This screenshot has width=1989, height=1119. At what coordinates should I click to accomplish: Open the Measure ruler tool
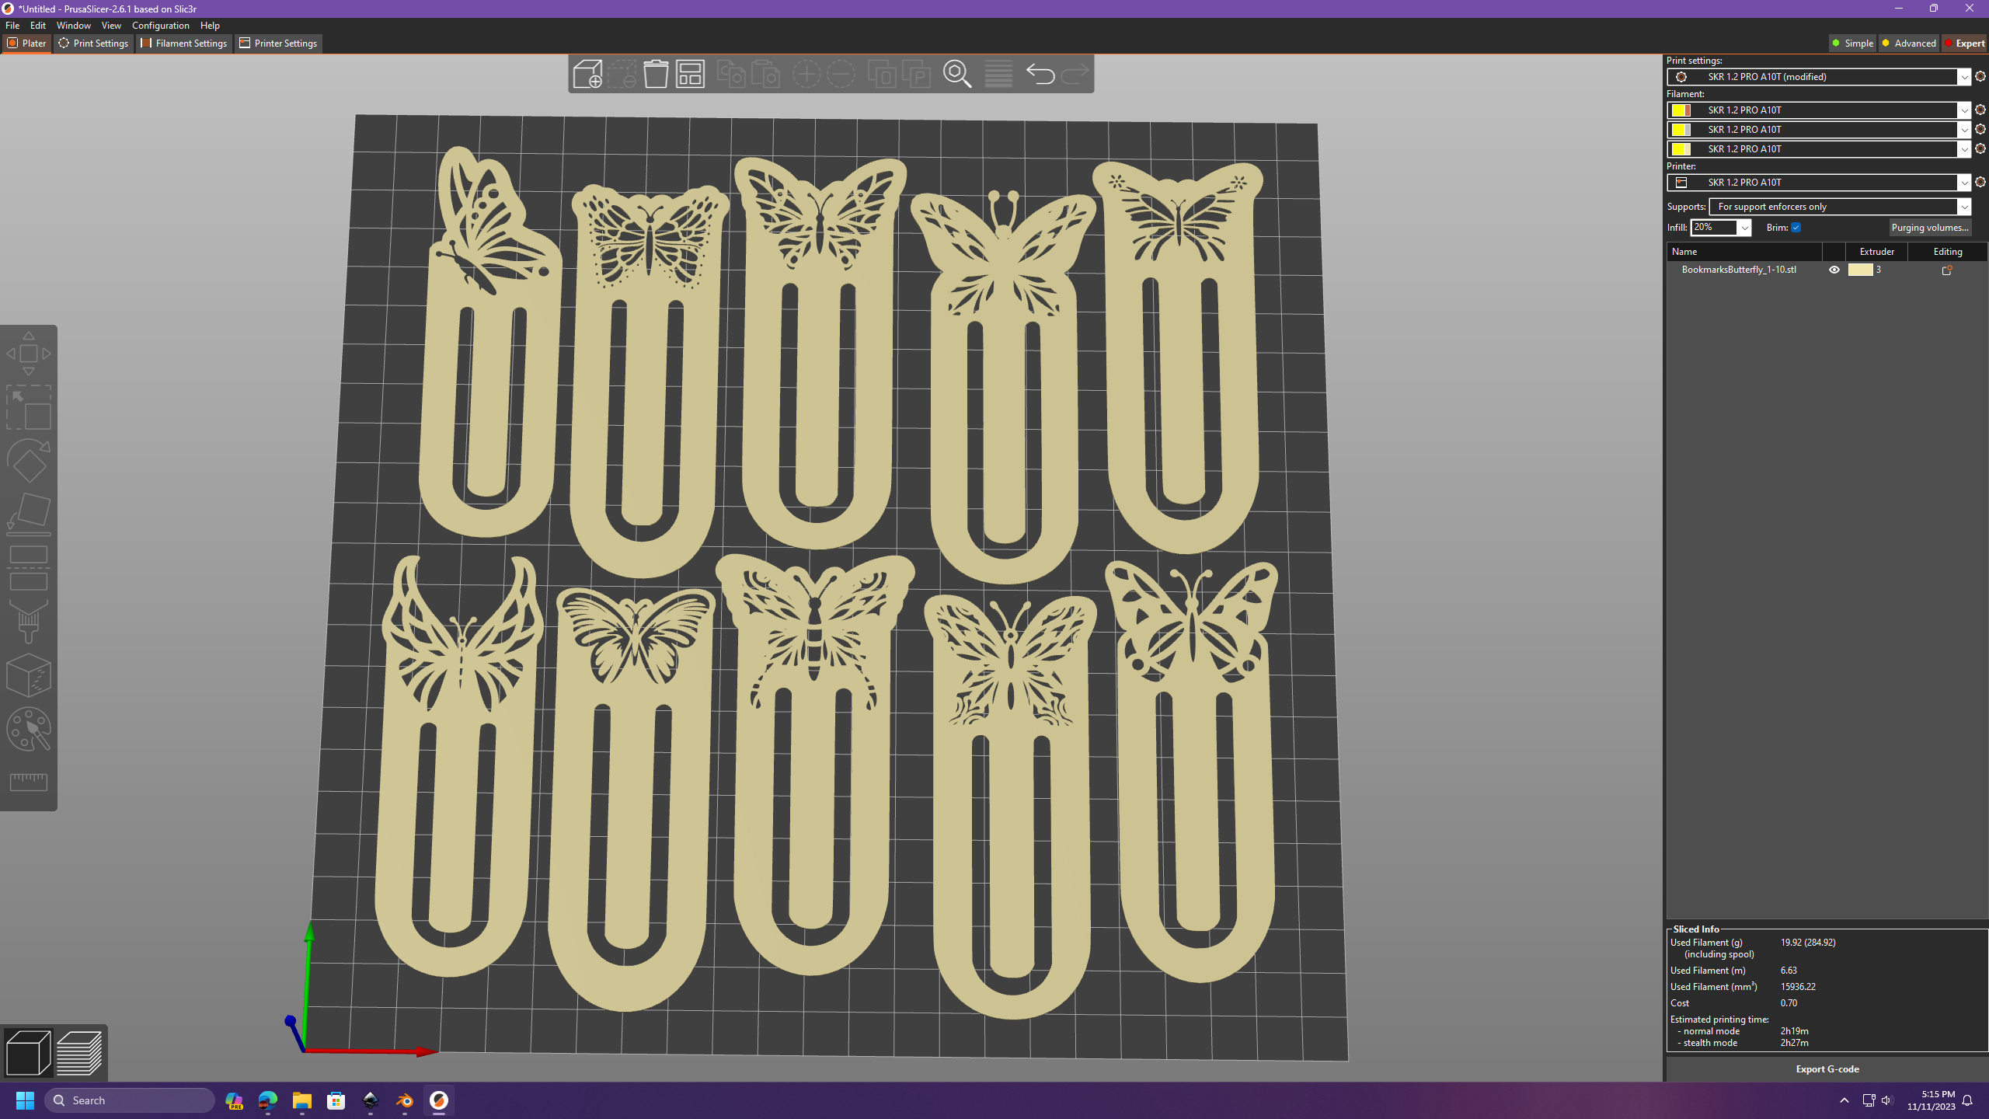pos(29,782)
